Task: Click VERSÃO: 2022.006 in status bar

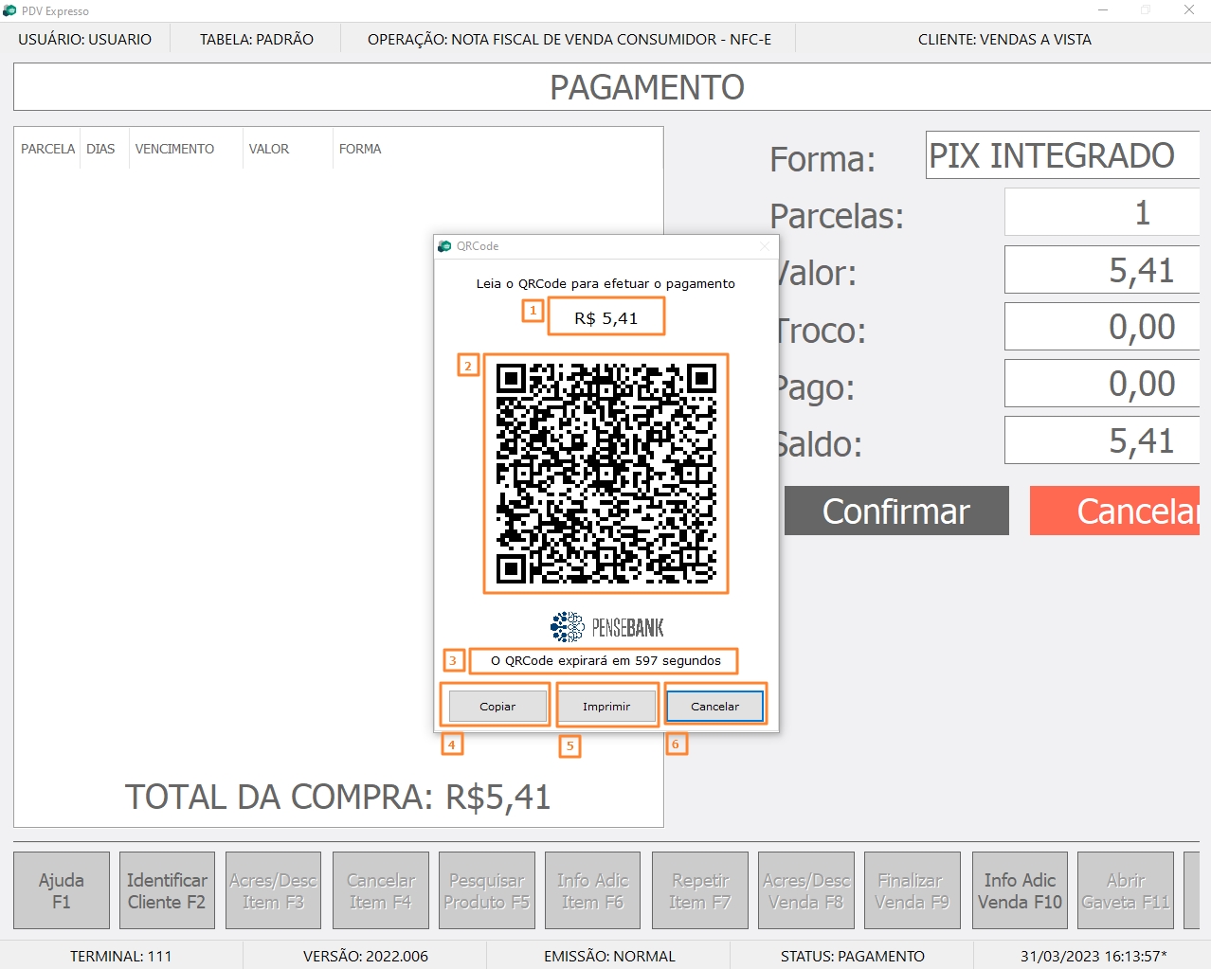Action: point(366,957)
